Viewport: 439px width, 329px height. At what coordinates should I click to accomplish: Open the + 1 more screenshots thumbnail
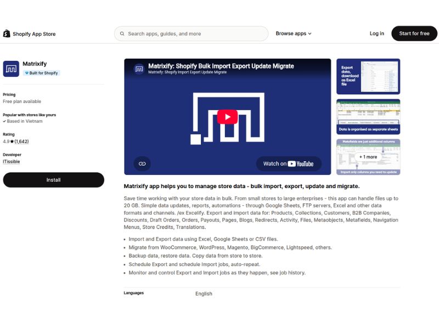368,157
